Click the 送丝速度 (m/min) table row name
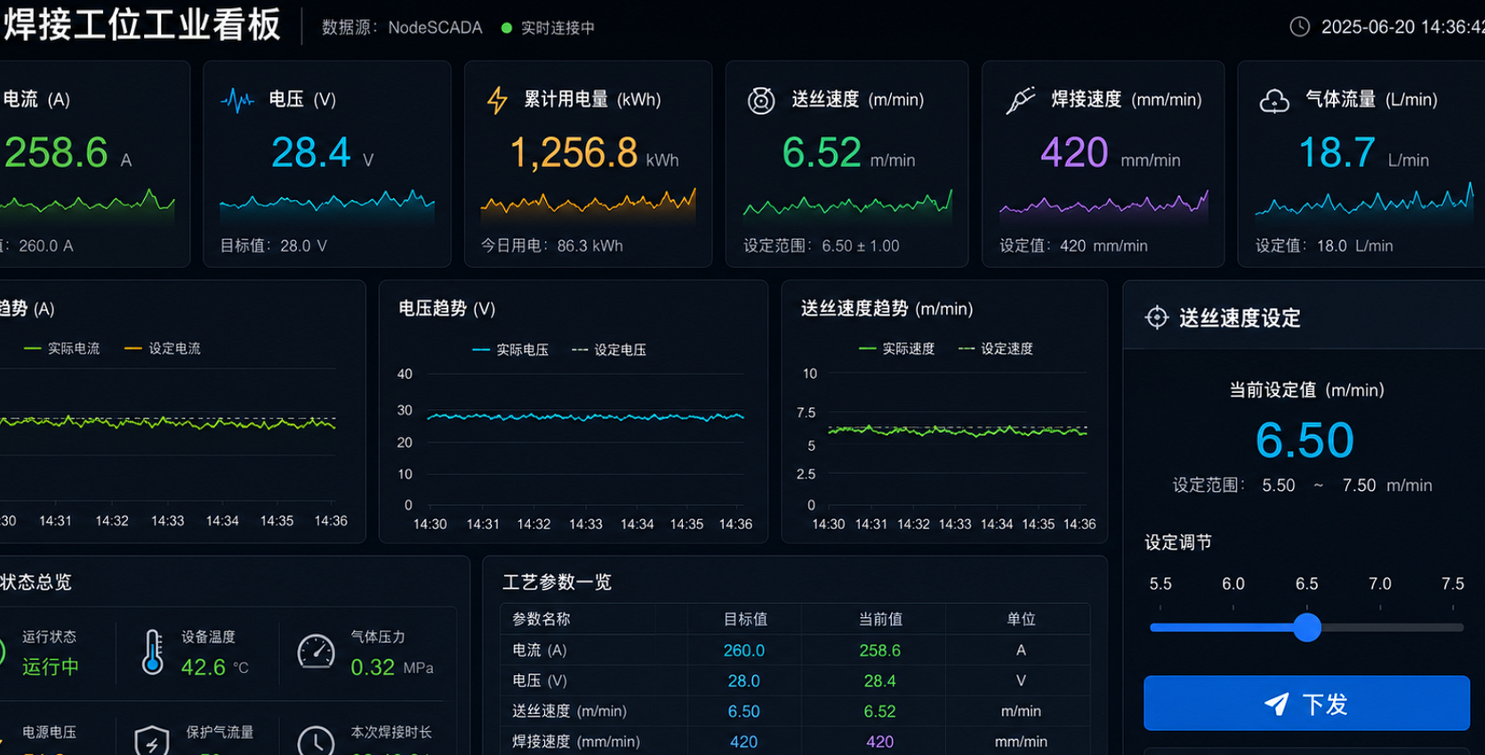Viewport: 1485px width, 755px height. pos(569,711)
